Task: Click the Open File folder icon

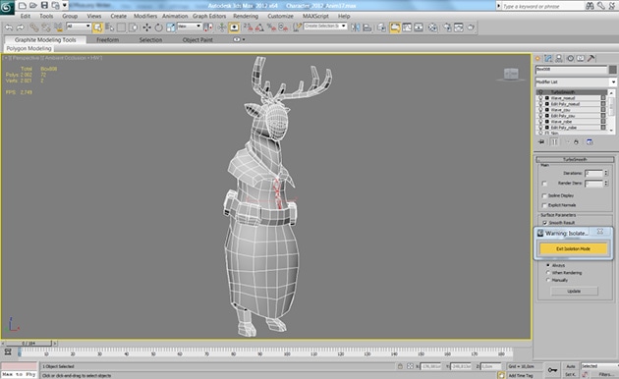Action: (33, 6)
